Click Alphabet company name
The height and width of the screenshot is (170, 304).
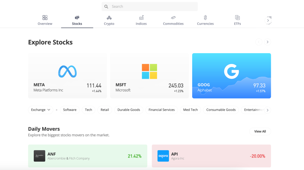click(205, 90)
